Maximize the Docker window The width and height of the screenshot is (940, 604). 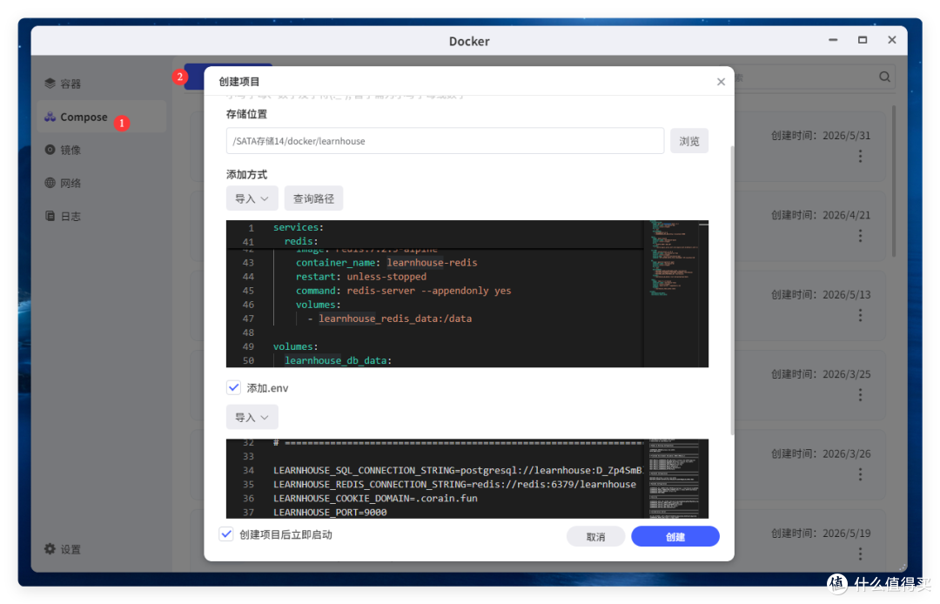point(862,40)
